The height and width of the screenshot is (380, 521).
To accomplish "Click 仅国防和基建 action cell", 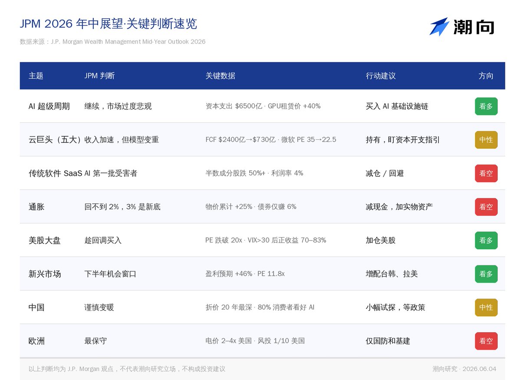I will [x=388, y=341].
